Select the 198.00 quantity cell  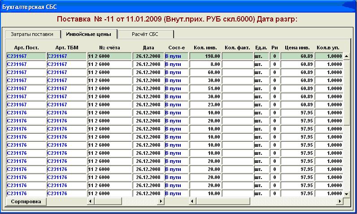click(x=205, y=56)
